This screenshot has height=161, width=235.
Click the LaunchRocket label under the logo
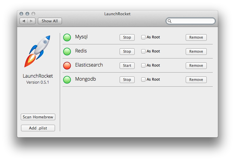coord(38,76)
